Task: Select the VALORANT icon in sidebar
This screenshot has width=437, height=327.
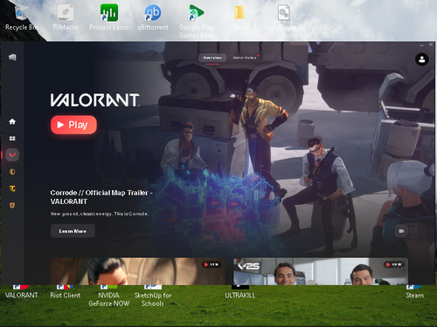Action: click(x=12, y=155)
